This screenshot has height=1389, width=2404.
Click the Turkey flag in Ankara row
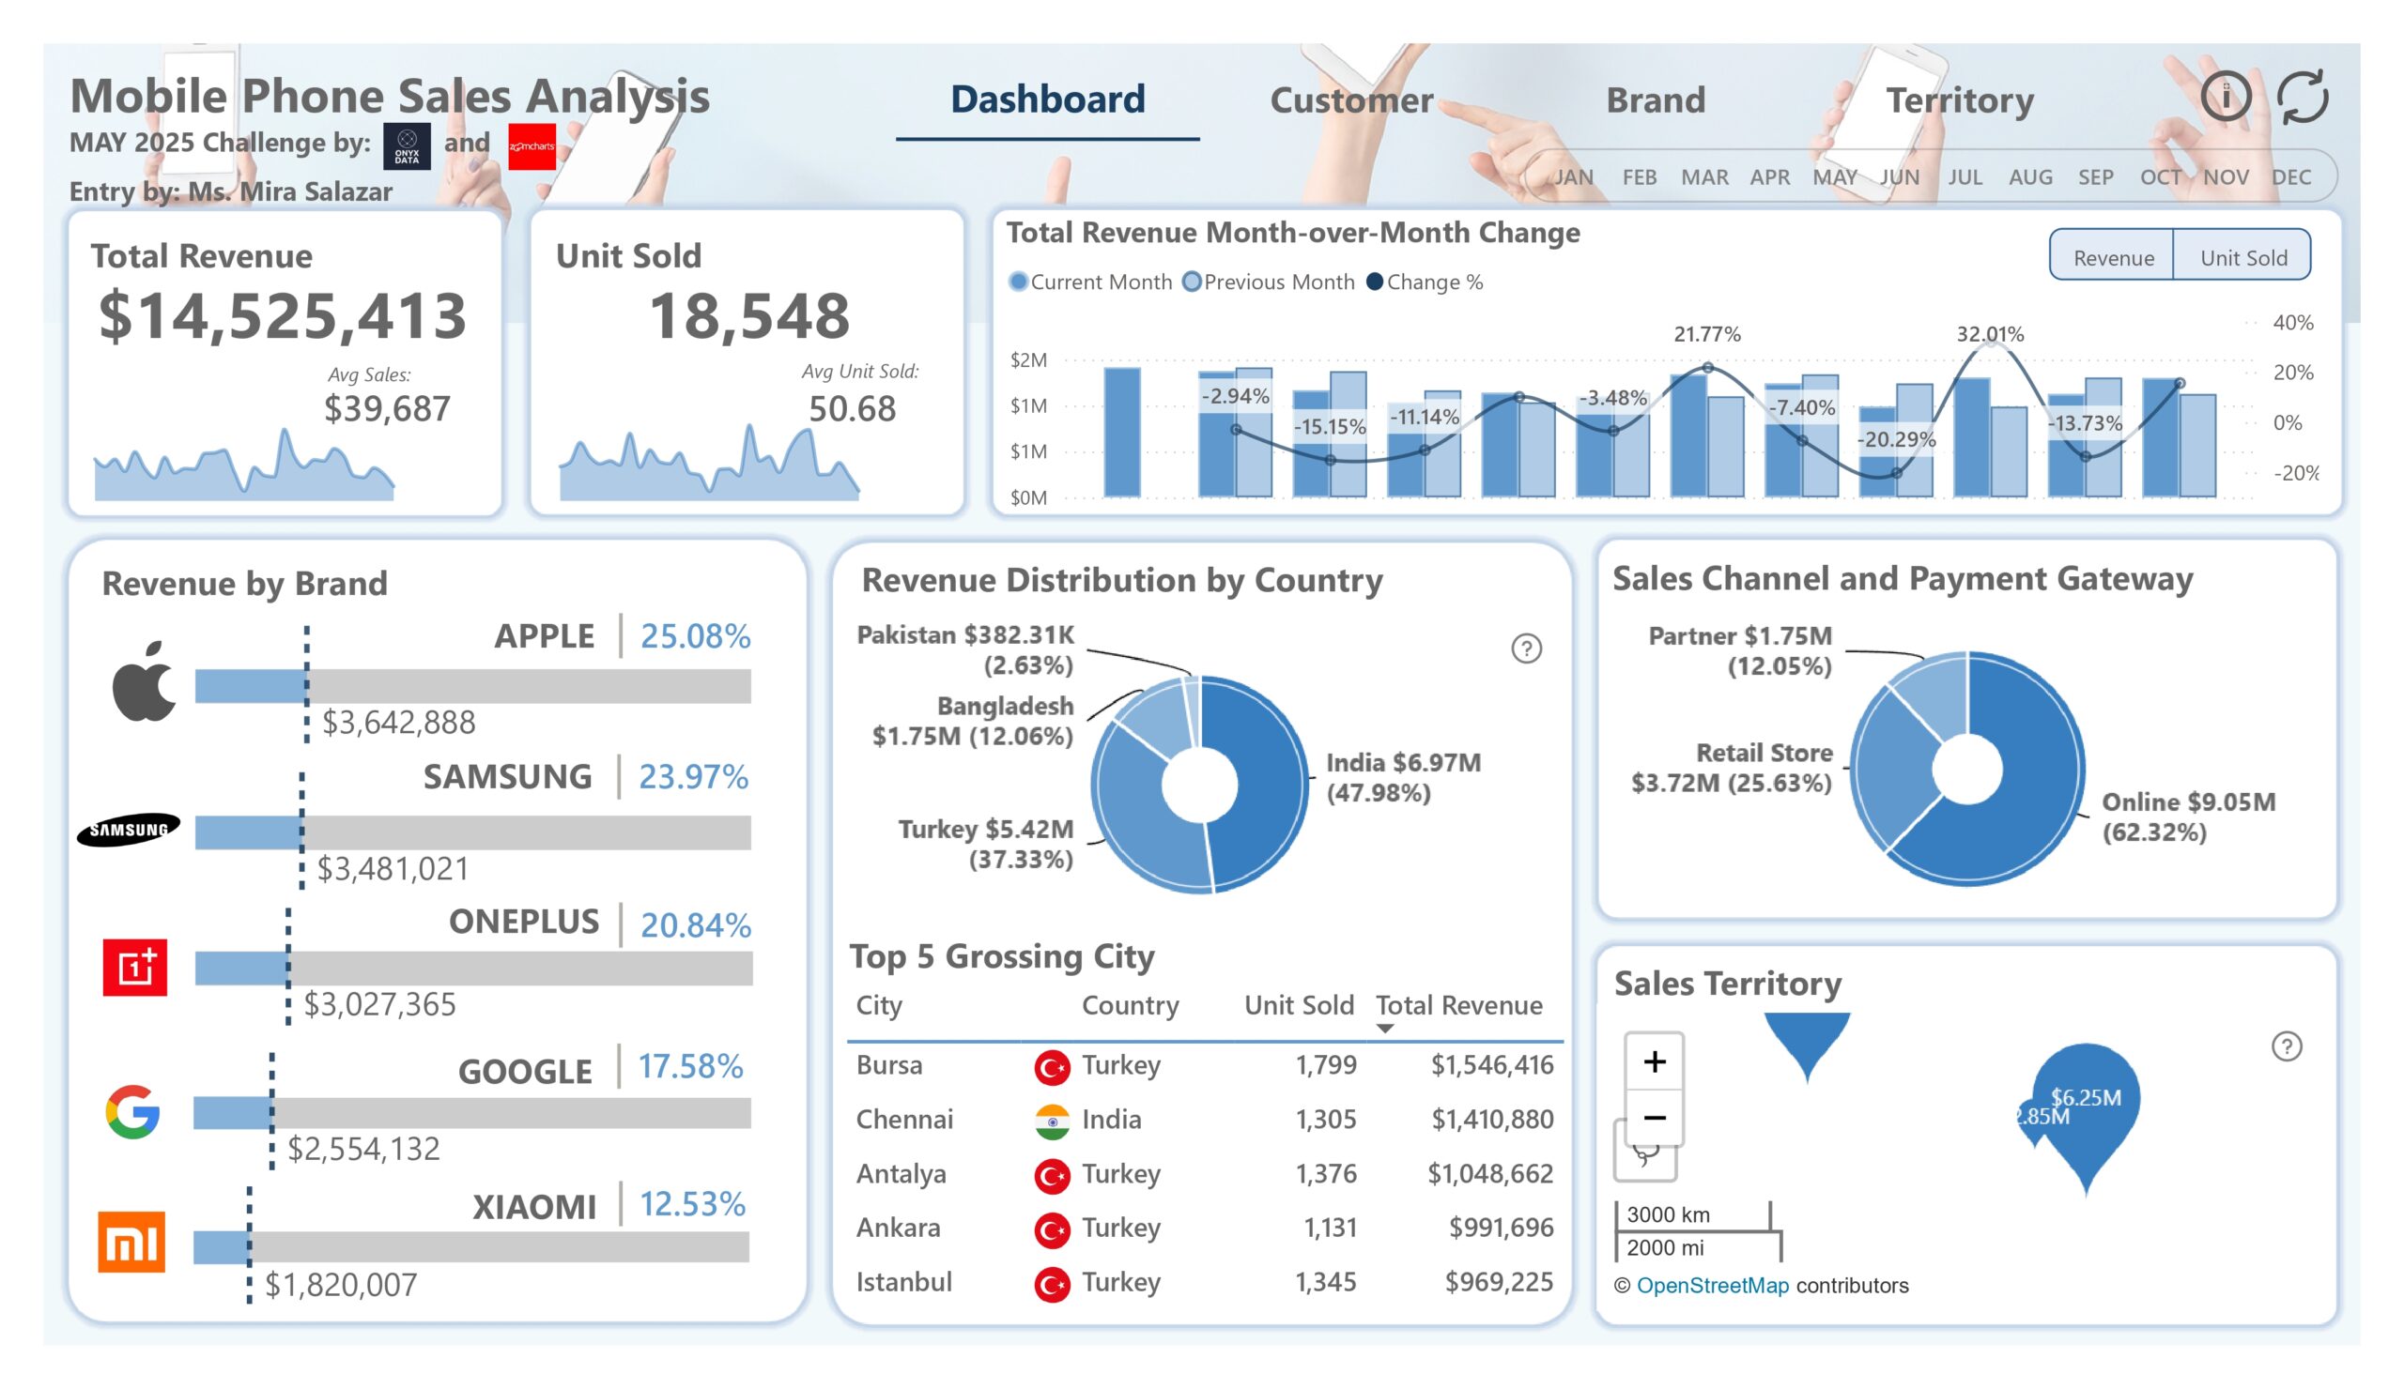(x=1053, y=1229)
